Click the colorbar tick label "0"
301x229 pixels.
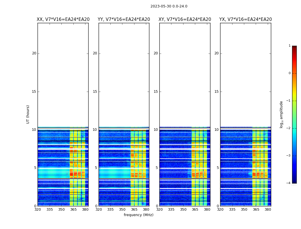[289, 73]
